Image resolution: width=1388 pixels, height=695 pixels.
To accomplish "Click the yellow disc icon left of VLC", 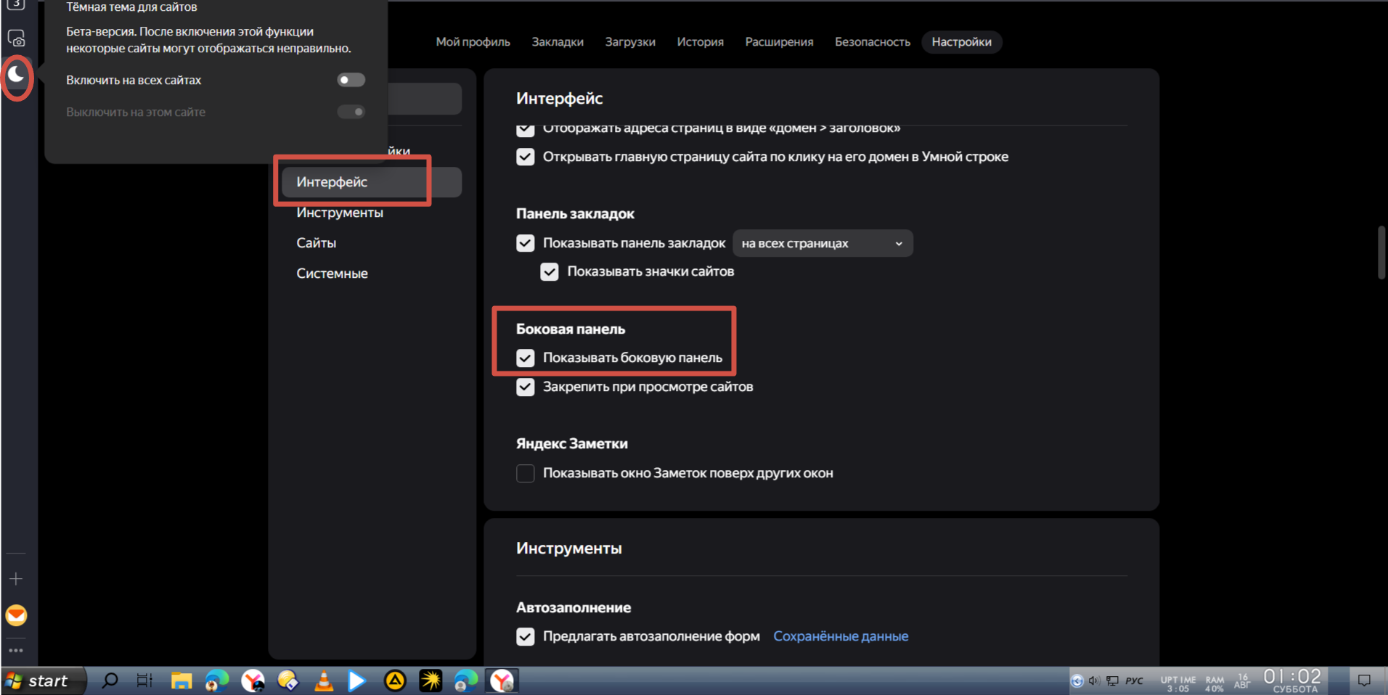I will 287,680.
